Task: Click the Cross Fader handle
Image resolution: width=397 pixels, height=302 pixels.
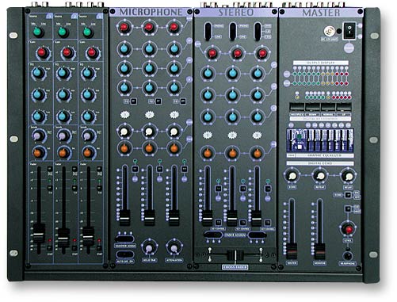Action: tap(235, 256)
